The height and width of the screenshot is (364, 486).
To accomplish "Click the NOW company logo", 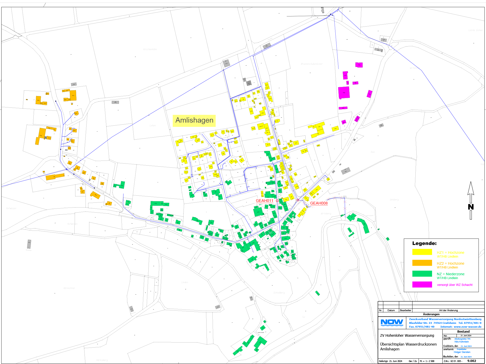I will (392, 322).
